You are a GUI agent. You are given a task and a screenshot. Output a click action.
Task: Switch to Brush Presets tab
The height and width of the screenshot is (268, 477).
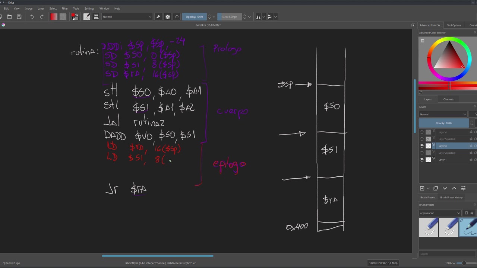click(428, 197)
